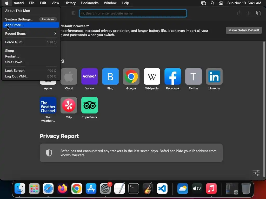266x199 pixels.
Task: Select Force Quit
Action: pos(31,42)
